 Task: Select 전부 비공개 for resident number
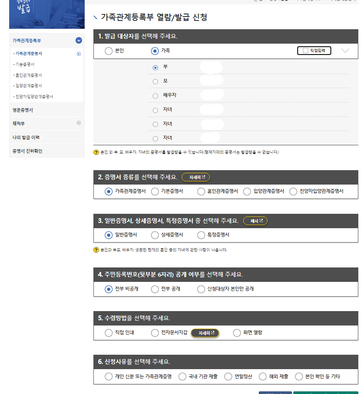pyautogui.click(x=109, y=289)
